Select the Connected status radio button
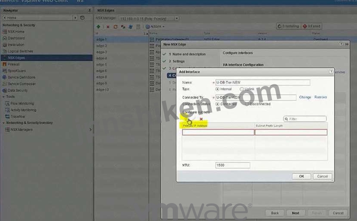 [x=217, y=104]
